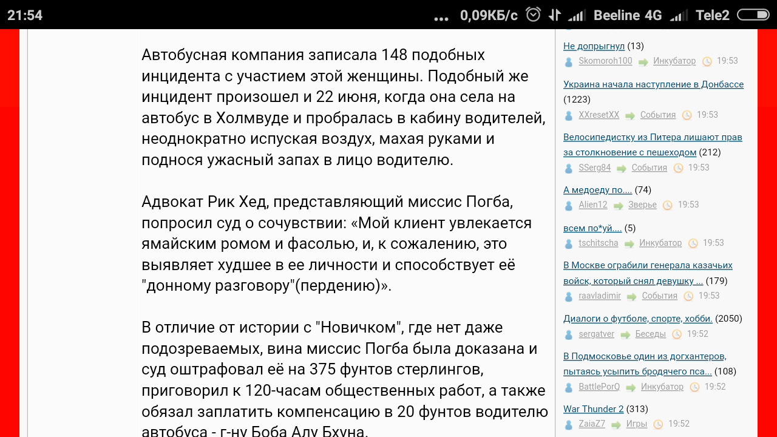The width and height of the screenshot is (777, 437).
Task: Click the user icon beside XXresetXX
Action: [569, 115]
